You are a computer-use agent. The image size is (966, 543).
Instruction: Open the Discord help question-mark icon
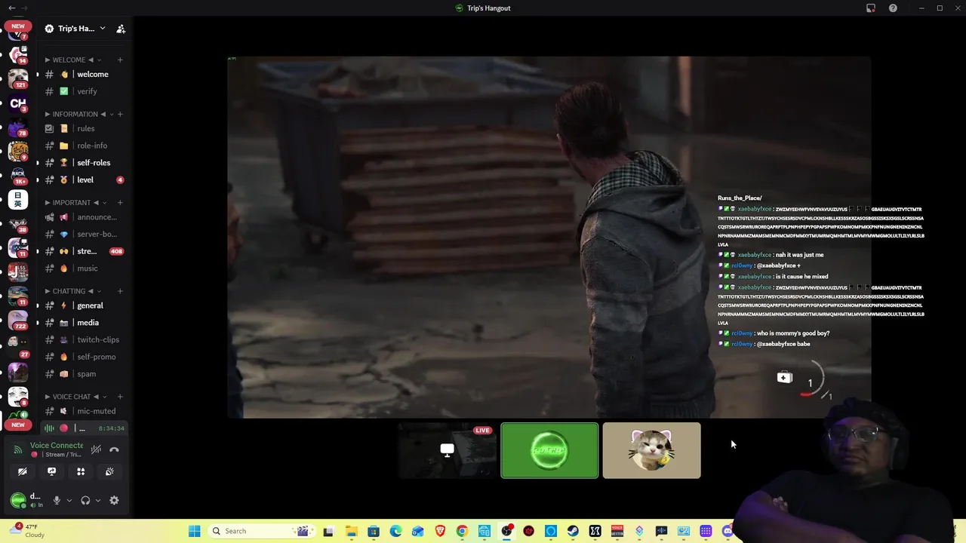point(893,8)
